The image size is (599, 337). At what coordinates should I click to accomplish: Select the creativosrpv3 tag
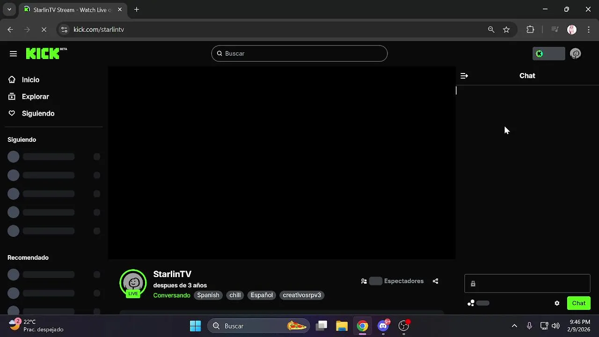[x=302, y=295]
